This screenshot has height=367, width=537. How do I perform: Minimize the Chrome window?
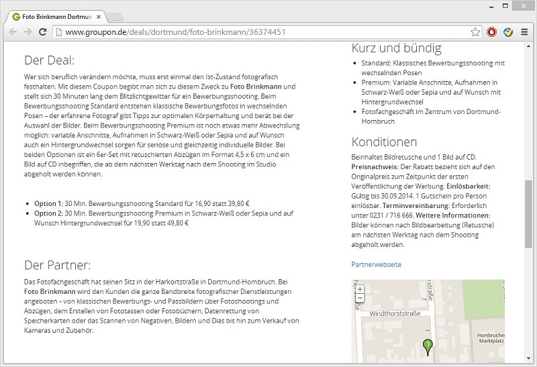coord(491,7)
